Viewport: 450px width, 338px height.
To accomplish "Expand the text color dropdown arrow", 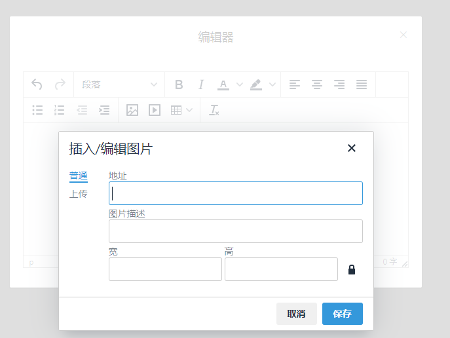I will coord(239,84).
